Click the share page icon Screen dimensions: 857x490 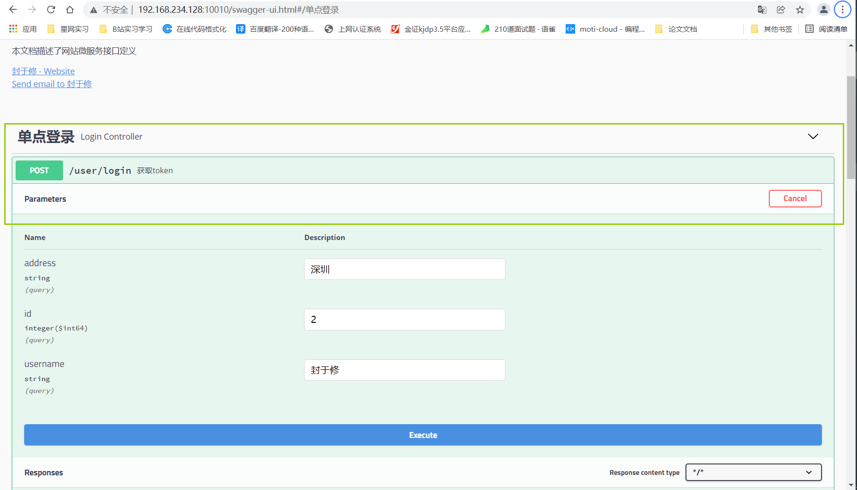781,9
